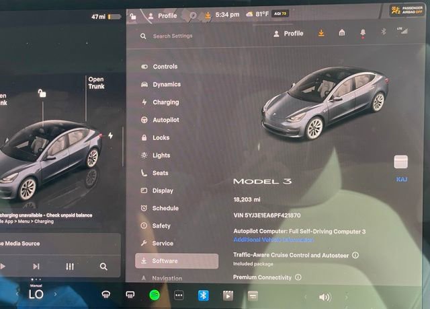Tap odometer 18,203 mi text

pyautogui.click(x=247, y=199)
